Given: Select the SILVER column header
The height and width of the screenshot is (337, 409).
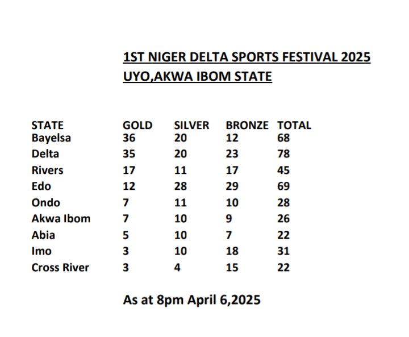Looking at the screenshot, I should point(191,126).
